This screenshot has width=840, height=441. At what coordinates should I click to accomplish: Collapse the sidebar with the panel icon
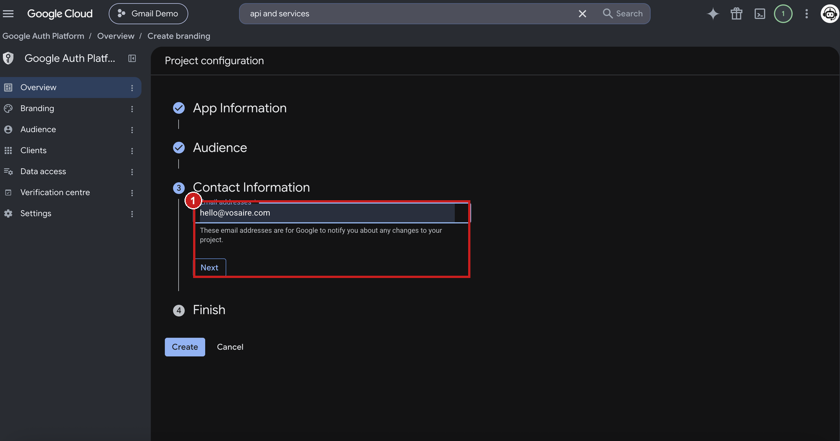pyautogui.click(x=132, y=58)
